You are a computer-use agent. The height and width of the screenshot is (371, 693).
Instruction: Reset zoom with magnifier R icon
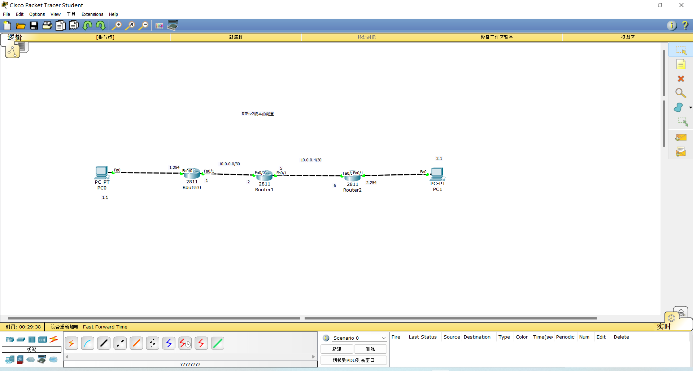pyautogui.click(x=130, y=26)
